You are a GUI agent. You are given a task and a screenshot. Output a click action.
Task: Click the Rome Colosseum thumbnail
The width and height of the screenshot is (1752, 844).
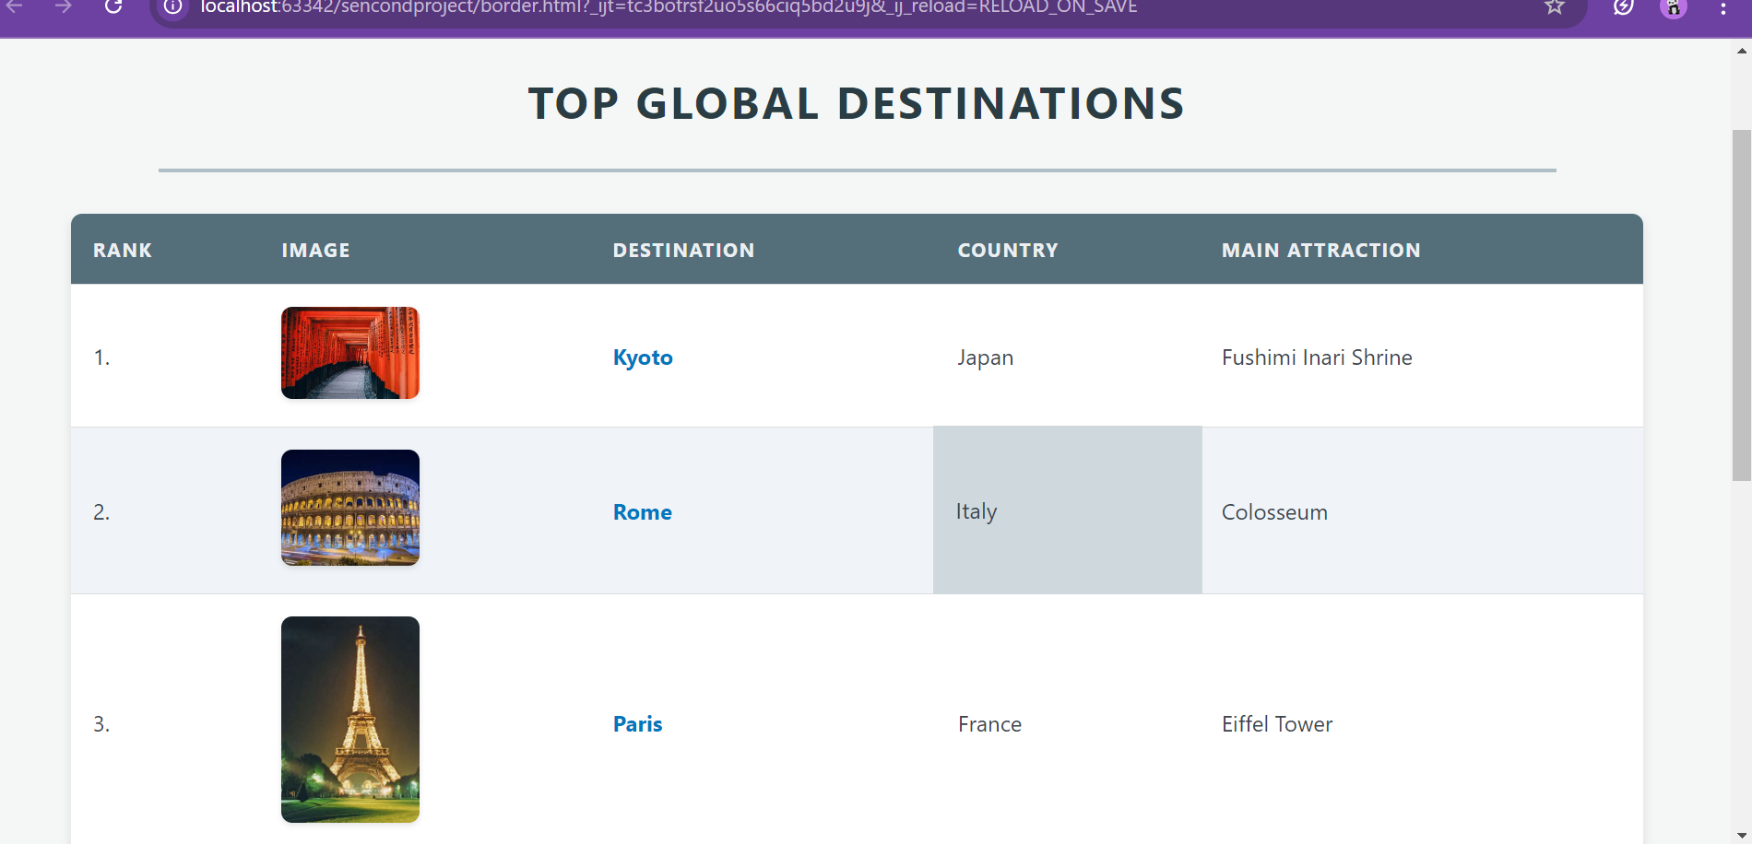tap(350, 508)
